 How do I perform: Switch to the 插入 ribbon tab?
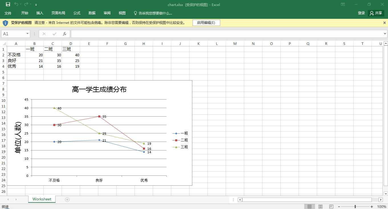tap(40, 13)
